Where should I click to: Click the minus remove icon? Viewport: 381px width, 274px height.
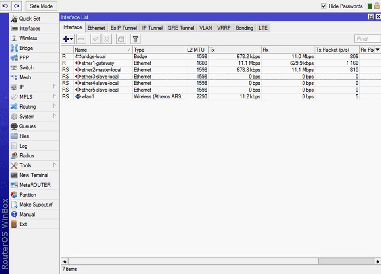click(x=81, y=39)
